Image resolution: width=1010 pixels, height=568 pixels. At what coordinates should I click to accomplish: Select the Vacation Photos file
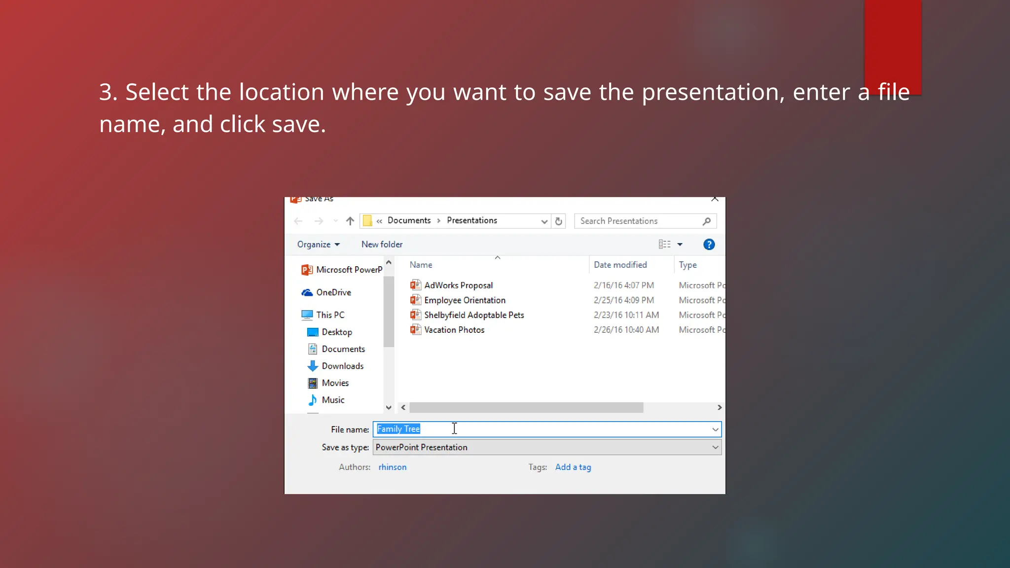(x=454, y=330)
